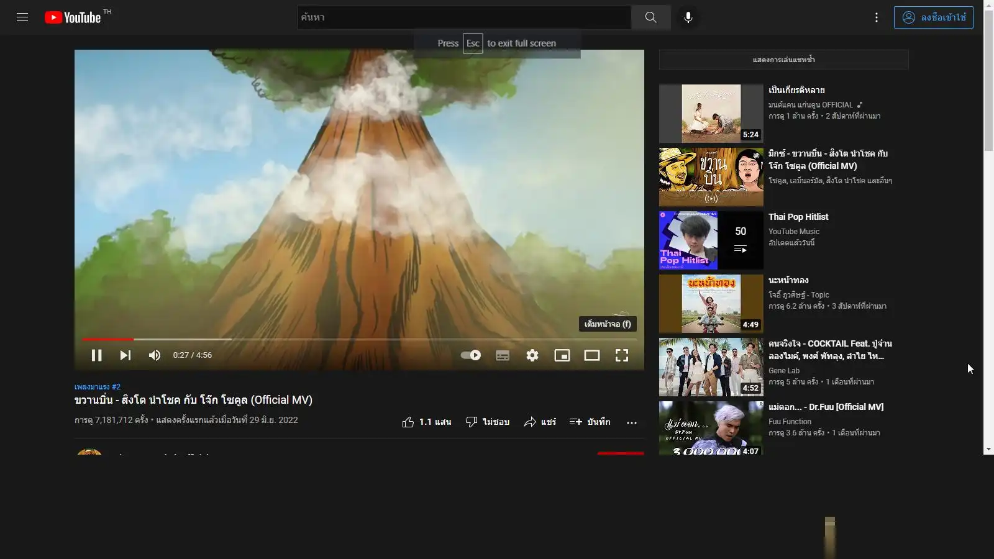The width and height of the screenshot is (994, 559).
Task: Open thumbnail of เป็นเกียรติหลาย video
Action: (x=711, y=114)
